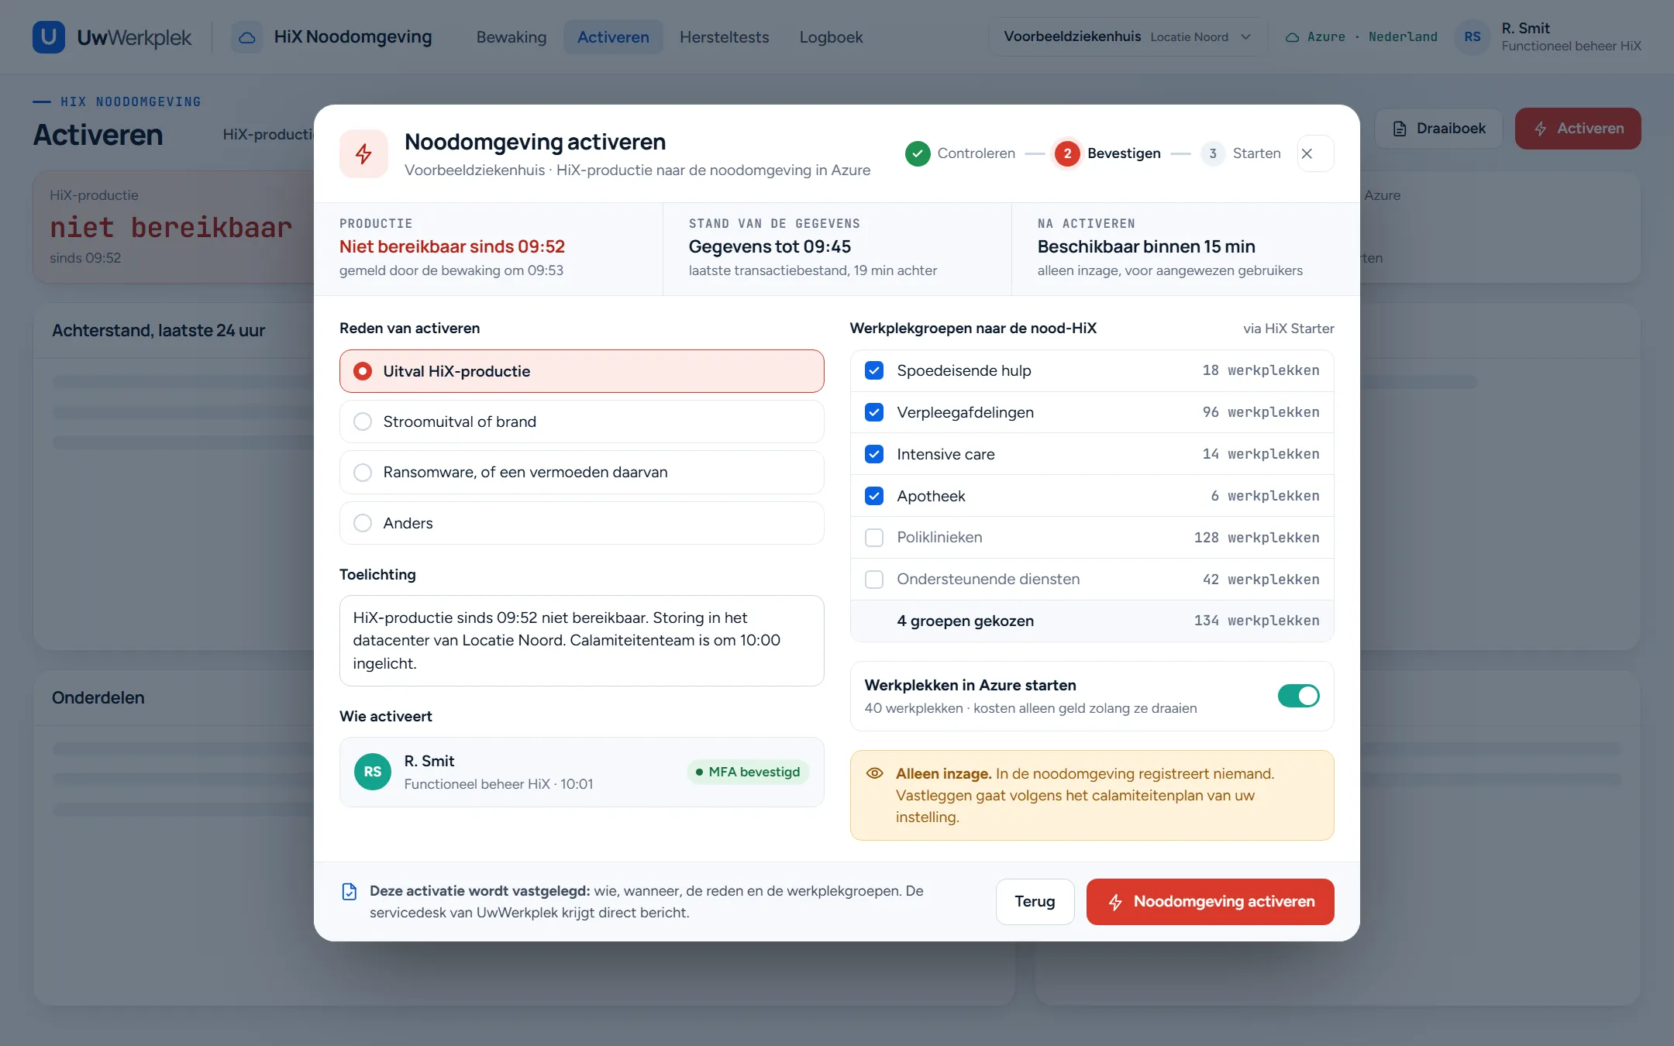Click 4 groepen gekozen summary
The width and height of the screenshot is (1674, 1046).
tap(965, 621)
